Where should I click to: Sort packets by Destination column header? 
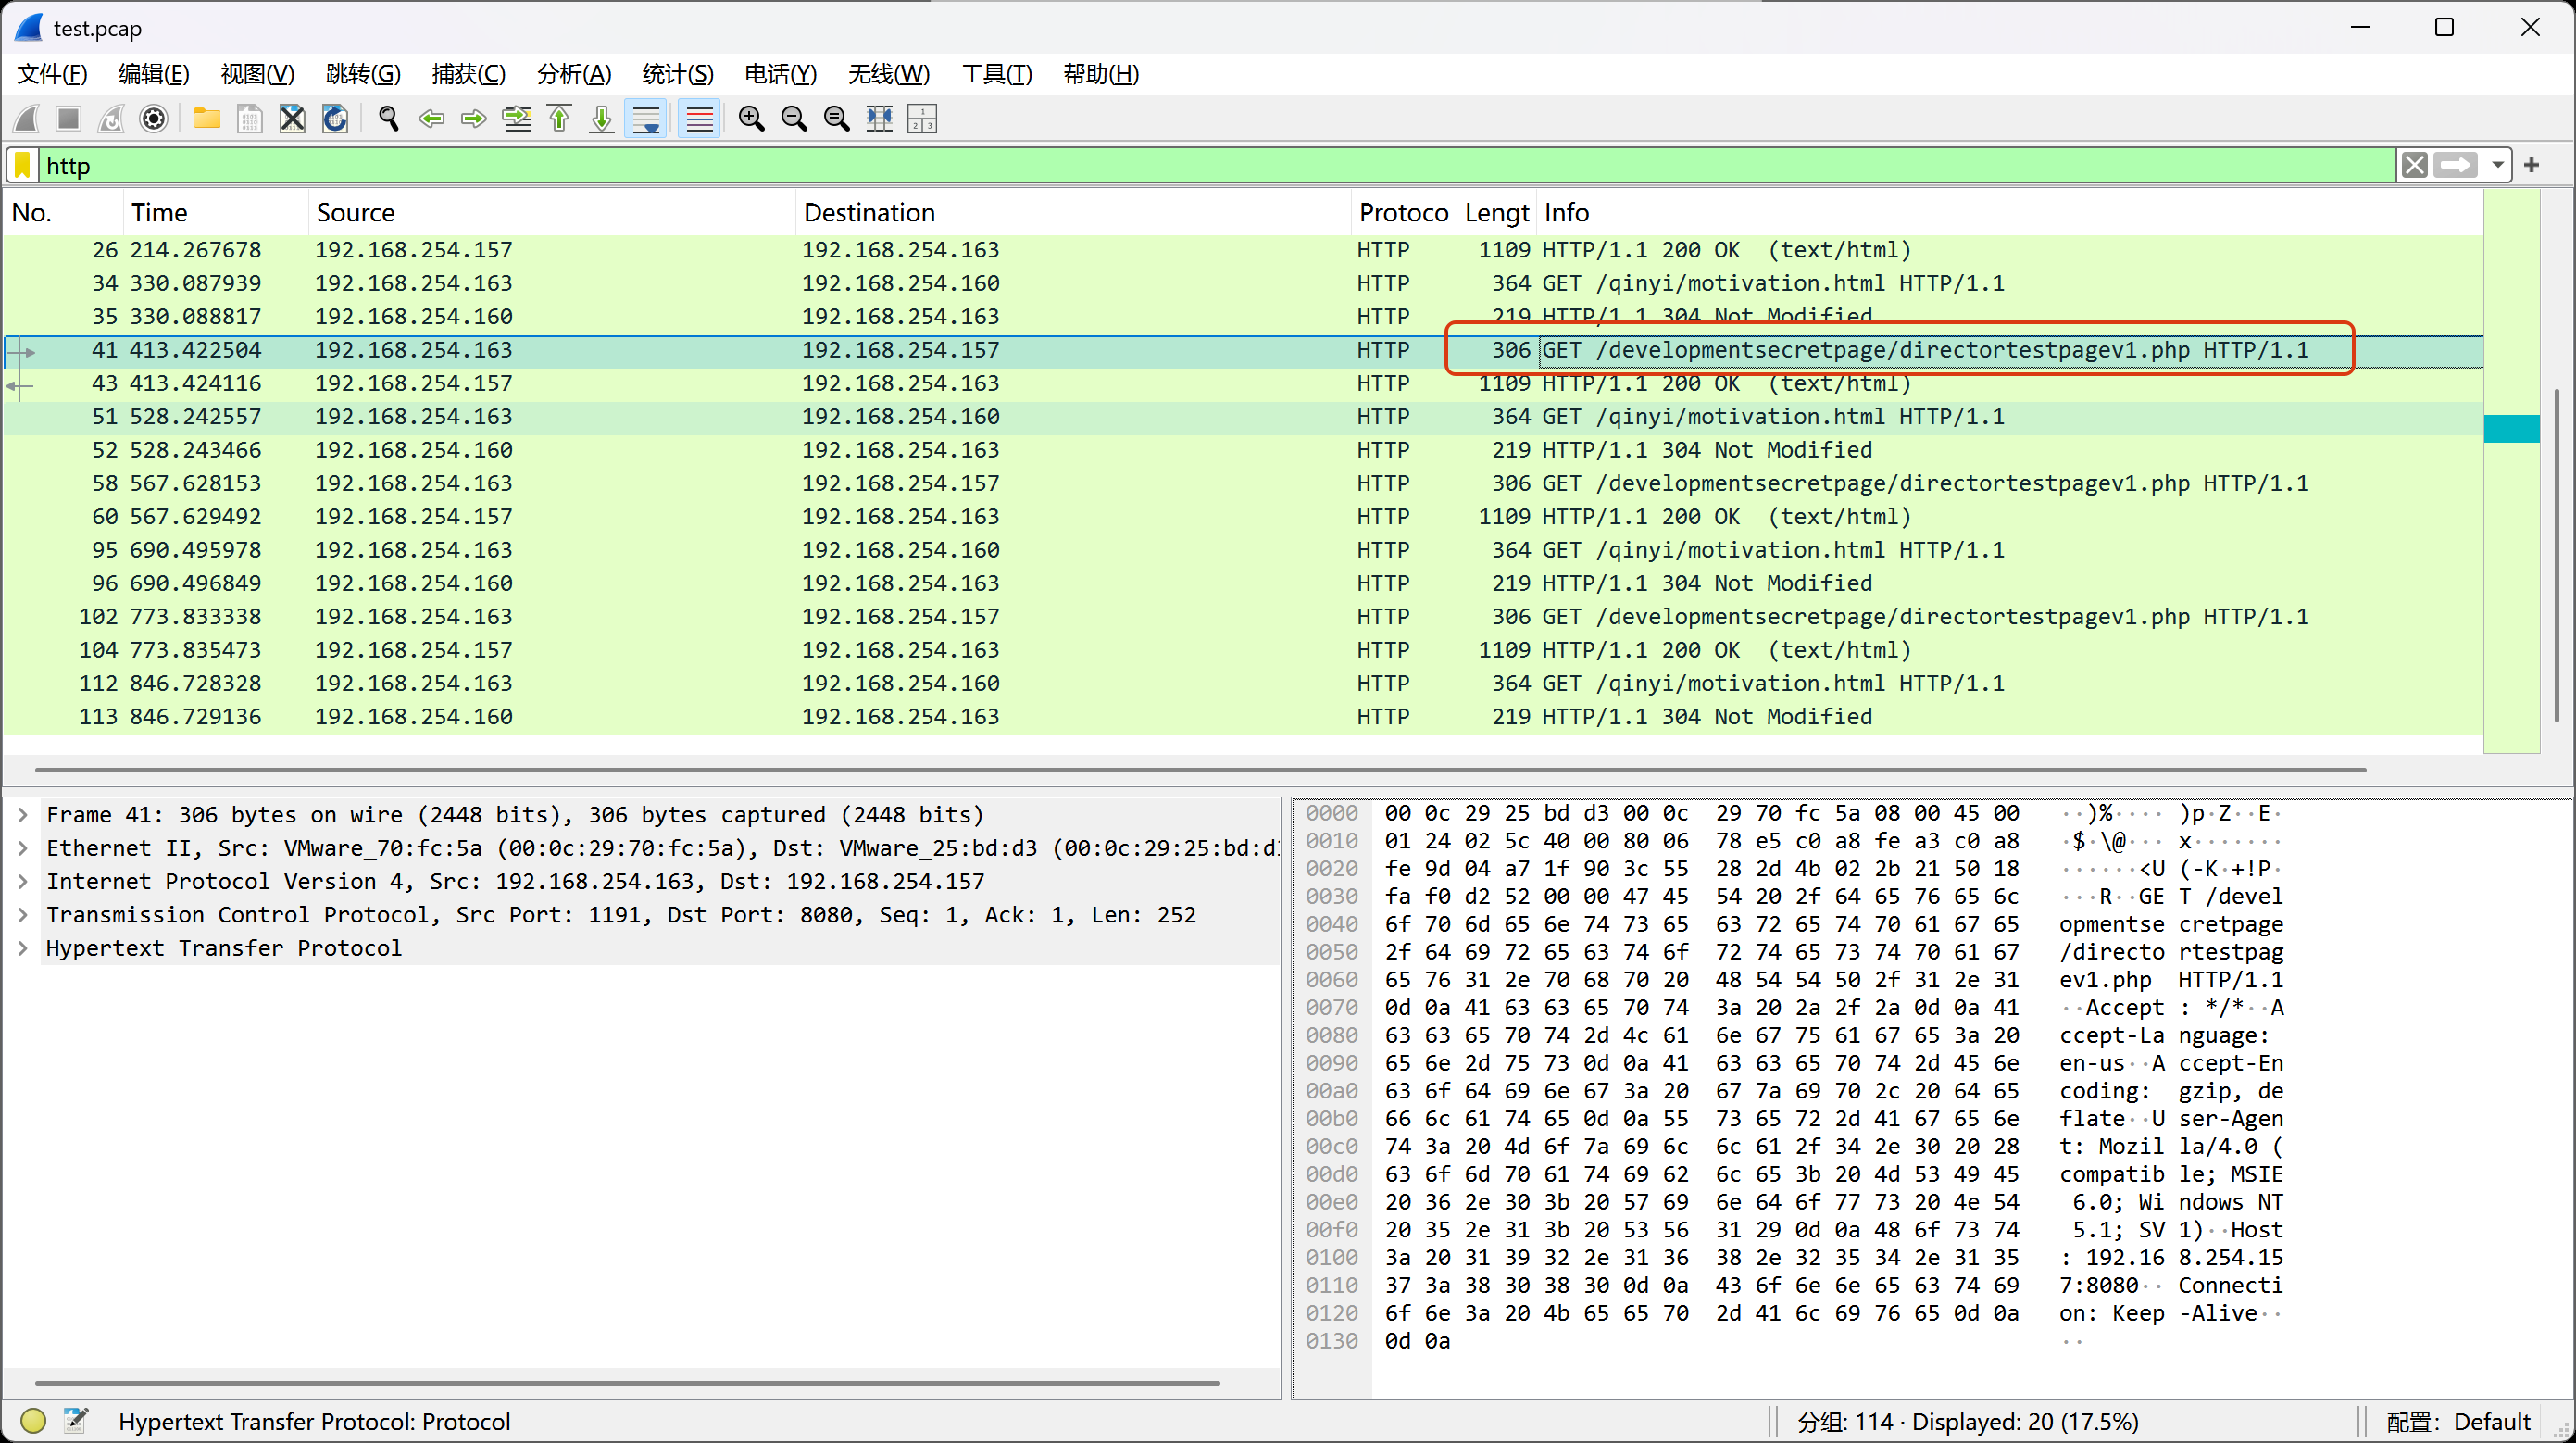[869, 212]
